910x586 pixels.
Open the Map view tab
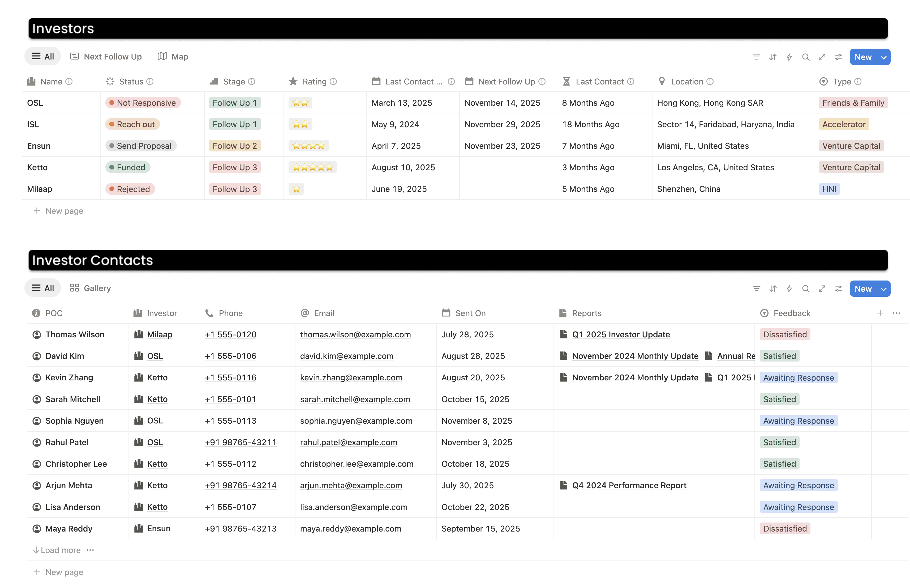point(173,57)
